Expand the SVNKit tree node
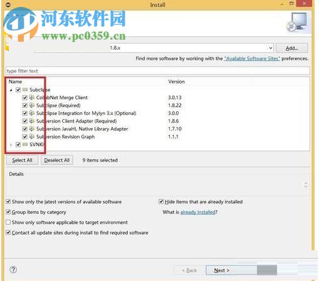Viewport: 319px width, 281px height. (11, 145)
